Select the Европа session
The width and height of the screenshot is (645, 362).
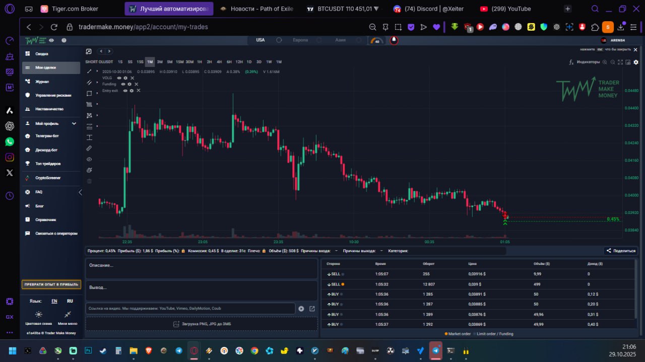[x=300, y=40]
